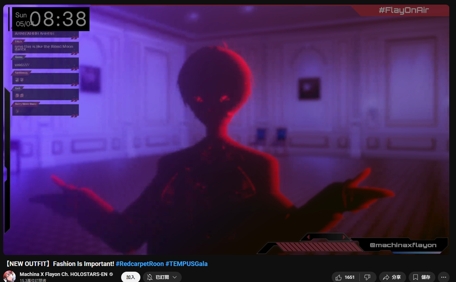This screenshot has height=282, width=456.
Task: Join the channel via 加入 button
Action: coord(130,278)
